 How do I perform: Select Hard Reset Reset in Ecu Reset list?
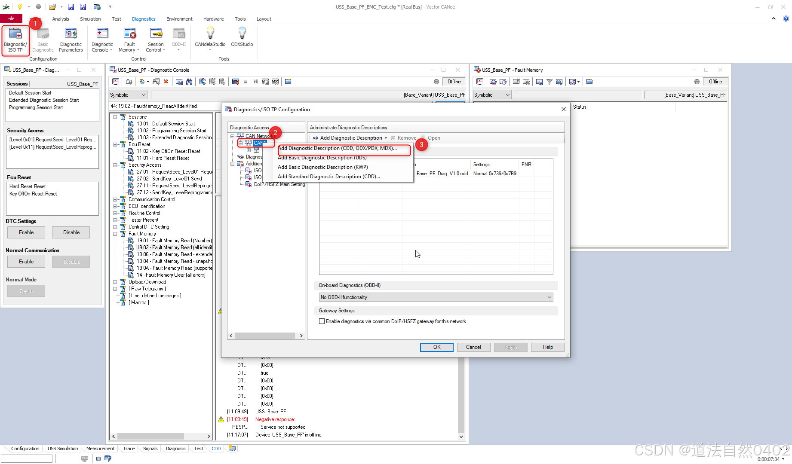(28, 186)
